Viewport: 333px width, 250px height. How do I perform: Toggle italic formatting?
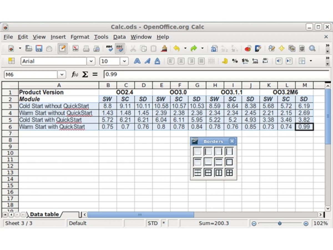(x=147, y=61)
